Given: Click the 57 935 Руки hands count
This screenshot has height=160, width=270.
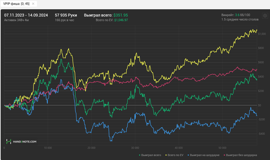Looking at the screenshot, I should [66, 15].
